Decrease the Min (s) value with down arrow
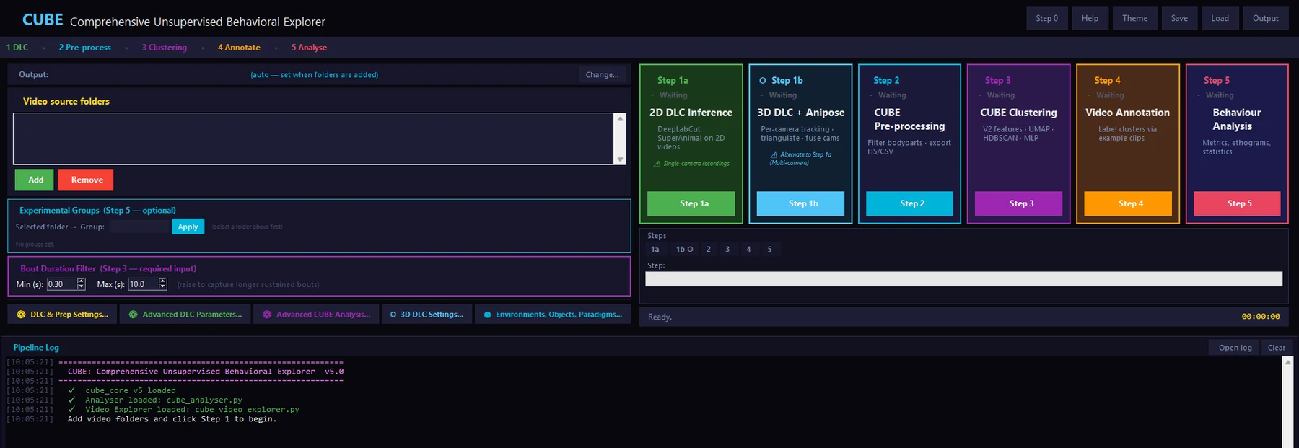This screenshot has height=448, width=1299. coord(81,287)
